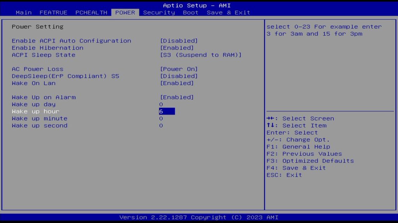The image size is (398, 223).
Task: Go to the Security tab
Action: (159, 12)
